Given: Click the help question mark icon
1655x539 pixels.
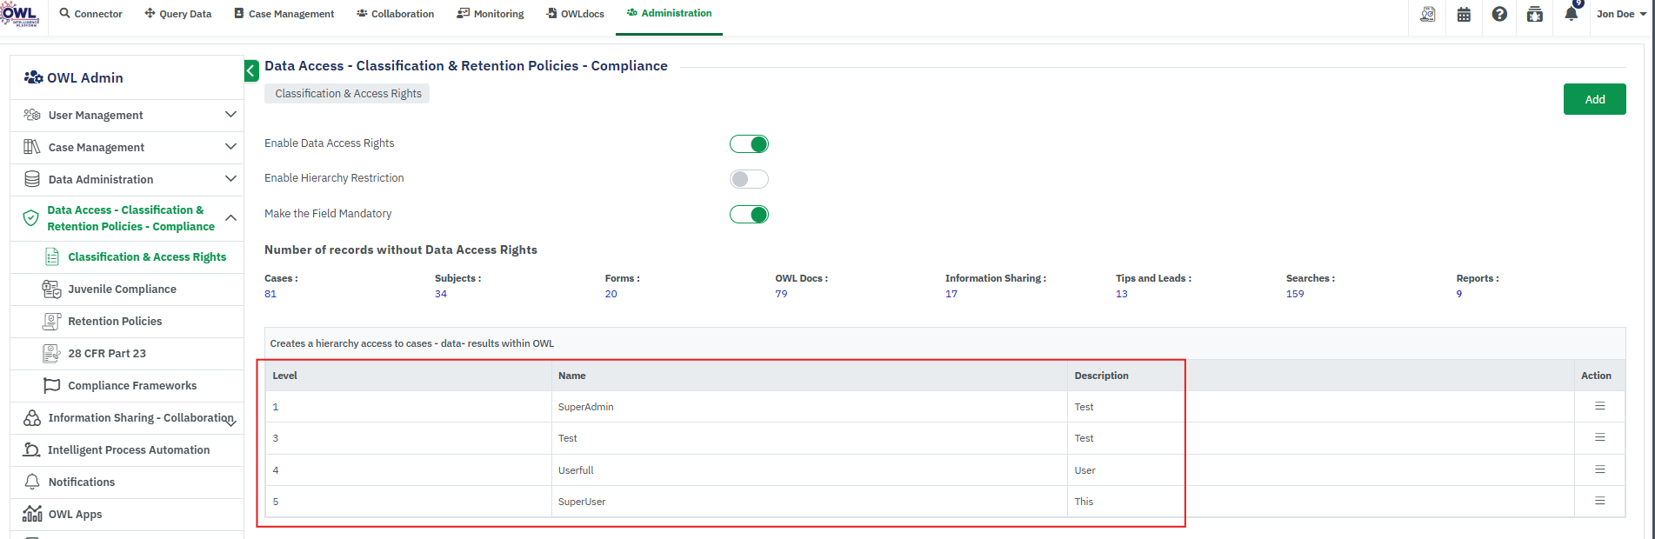Looking at the screenshot, I should tap(1499, 15).
